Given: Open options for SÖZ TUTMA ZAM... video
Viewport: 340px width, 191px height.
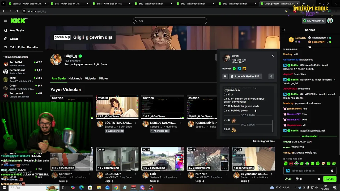Looking at the screenshot, I should pos(135,123).
